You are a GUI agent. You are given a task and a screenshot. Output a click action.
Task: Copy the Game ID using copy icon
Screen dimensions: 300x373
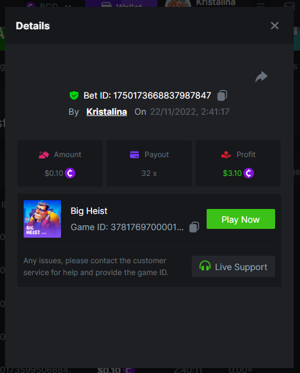(194, 227)
